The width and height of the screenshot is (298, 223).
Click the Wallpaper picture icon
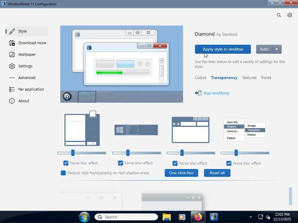(12, 55)
